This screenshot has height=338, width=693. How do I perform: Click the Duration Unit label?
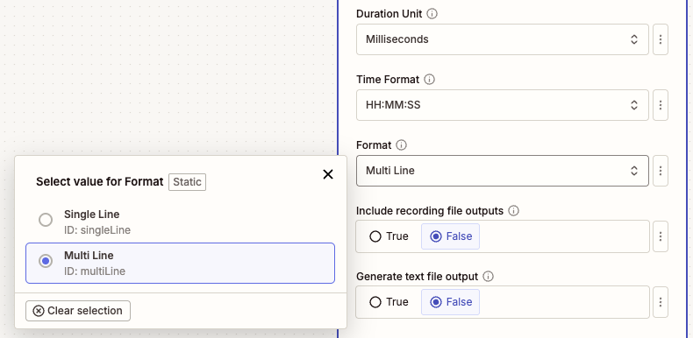(389, 14)
